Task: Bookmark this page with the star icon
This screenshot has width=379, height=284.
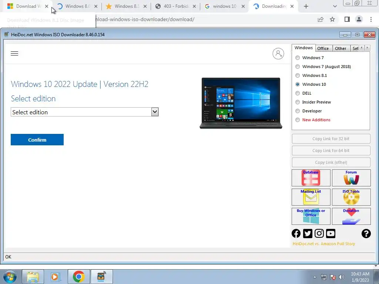Action: coord(332,19)
